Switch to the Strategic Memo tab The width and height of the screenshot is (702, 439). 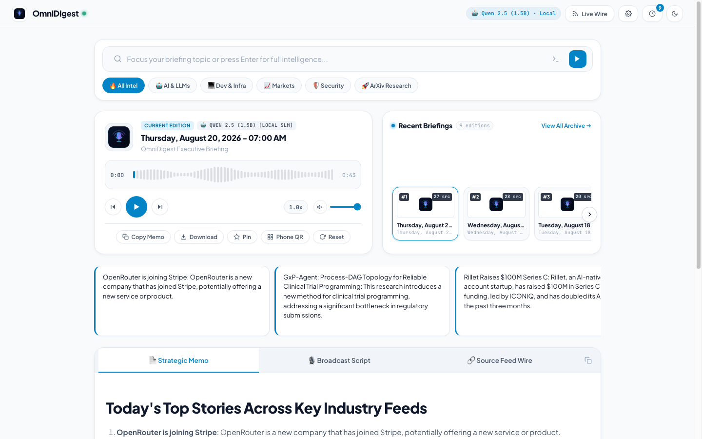click(178, 360)
